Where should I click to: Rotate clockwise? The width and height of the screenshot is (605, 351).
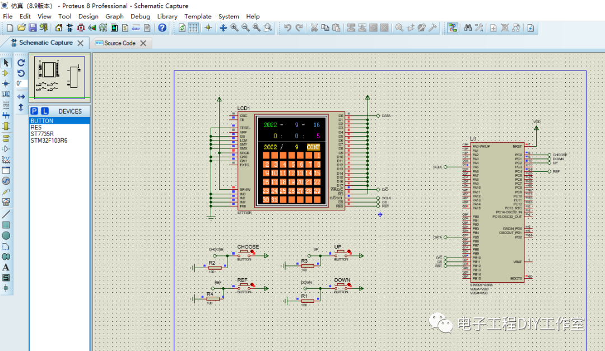point(21,63)
